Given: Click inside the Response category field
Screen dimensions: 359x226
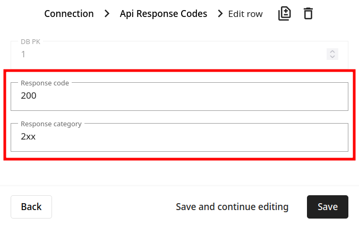Looking at the screenshot, I should 179,137.
